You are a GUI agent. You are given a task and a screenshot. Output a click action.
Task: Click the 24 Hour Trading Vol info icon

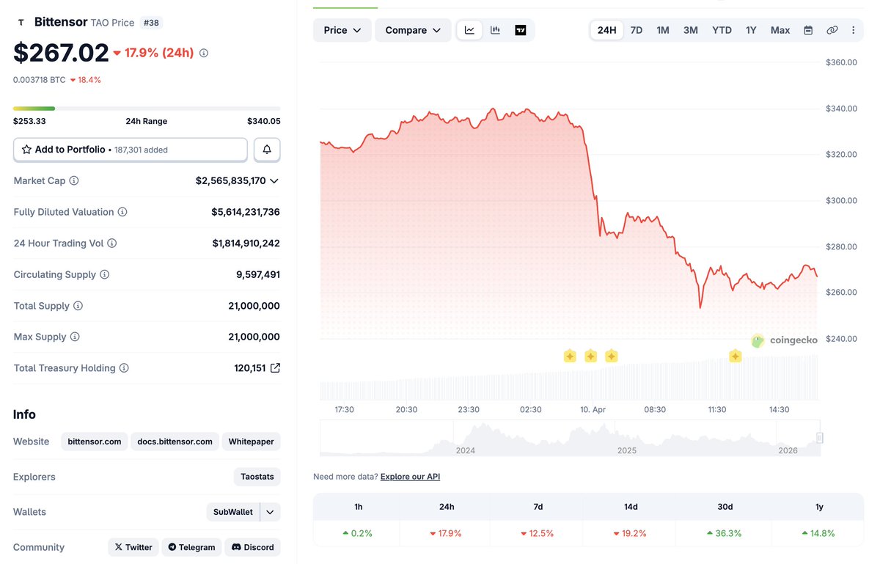112,243
